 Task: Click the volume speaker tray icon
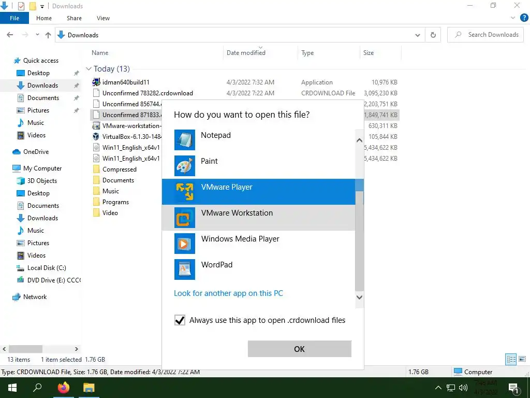coord(463,388)
